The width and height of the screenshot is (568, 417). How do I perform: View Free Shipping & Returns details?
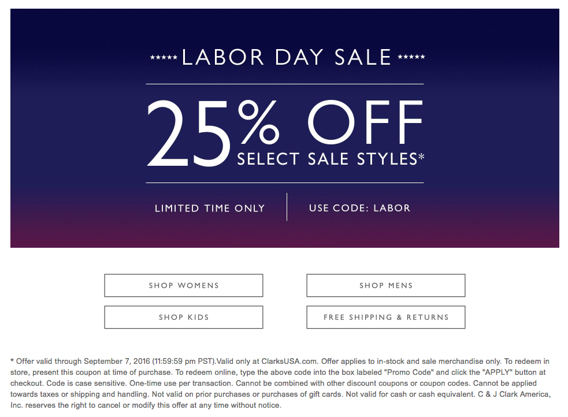[386, 317]
